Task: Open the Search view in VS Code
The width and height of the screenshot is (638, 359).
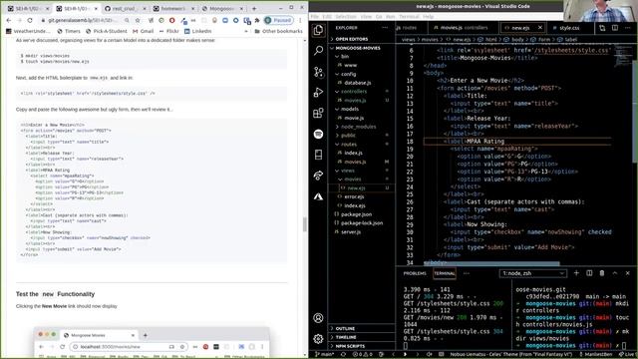Action: click(319, 51)
